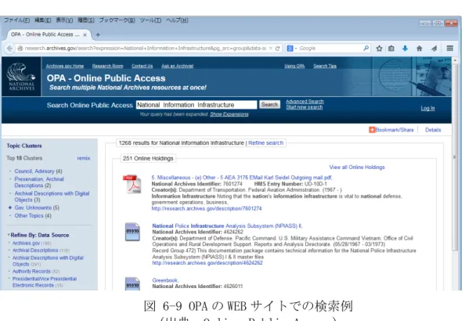Open the 履歴 menu
Viewport: 465px width, 321px height.
[85, 20]
